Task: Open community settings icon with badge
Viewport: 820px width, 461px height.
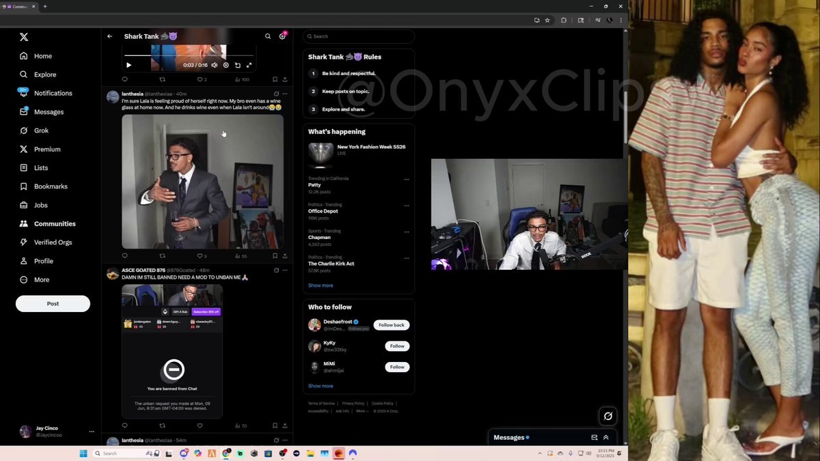Action: pos(282,36)
